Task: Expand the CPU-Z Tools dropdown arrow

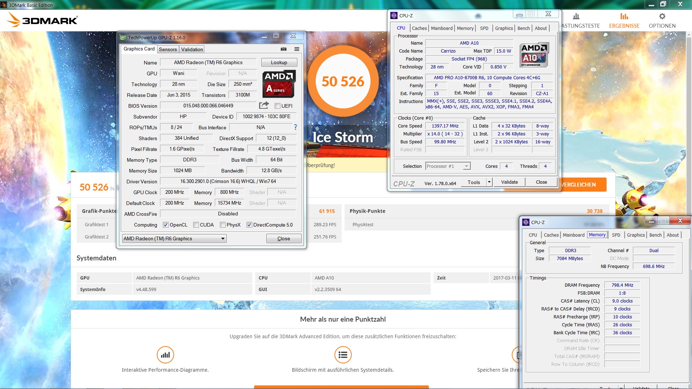Action: coord(489,182)
